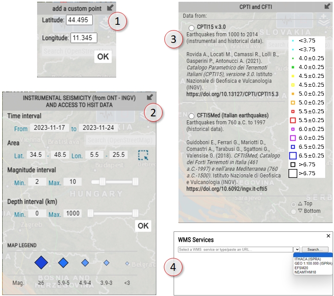Click the <3 magnitude legend diamond

coord(127,264)
